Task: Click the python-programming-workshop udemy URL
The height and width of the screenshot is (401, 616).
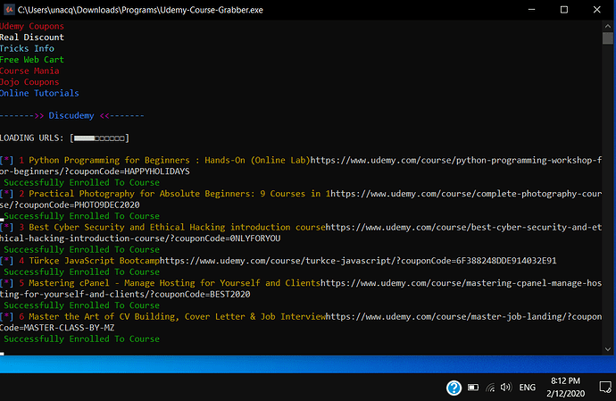Action: pos(455,161)
